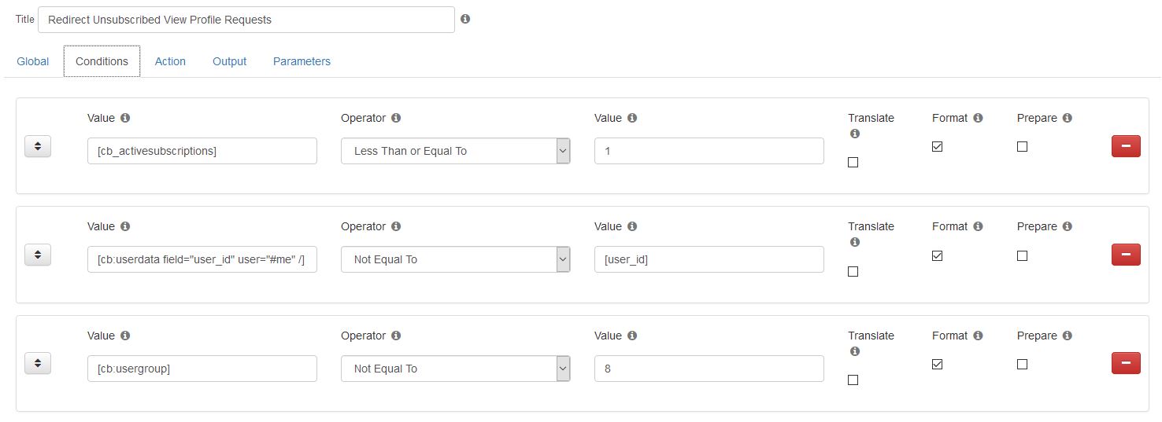
Task: Click the Title input field
Action: [x=246, y=20]
